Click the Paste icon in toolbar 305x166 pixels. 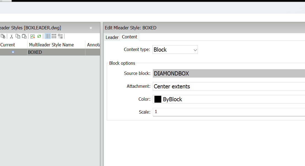pos(24,36)
